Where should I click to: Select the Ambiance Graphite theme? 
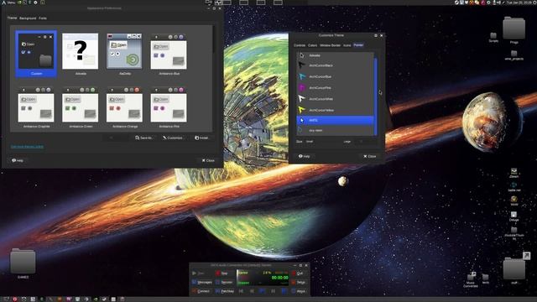36,107
